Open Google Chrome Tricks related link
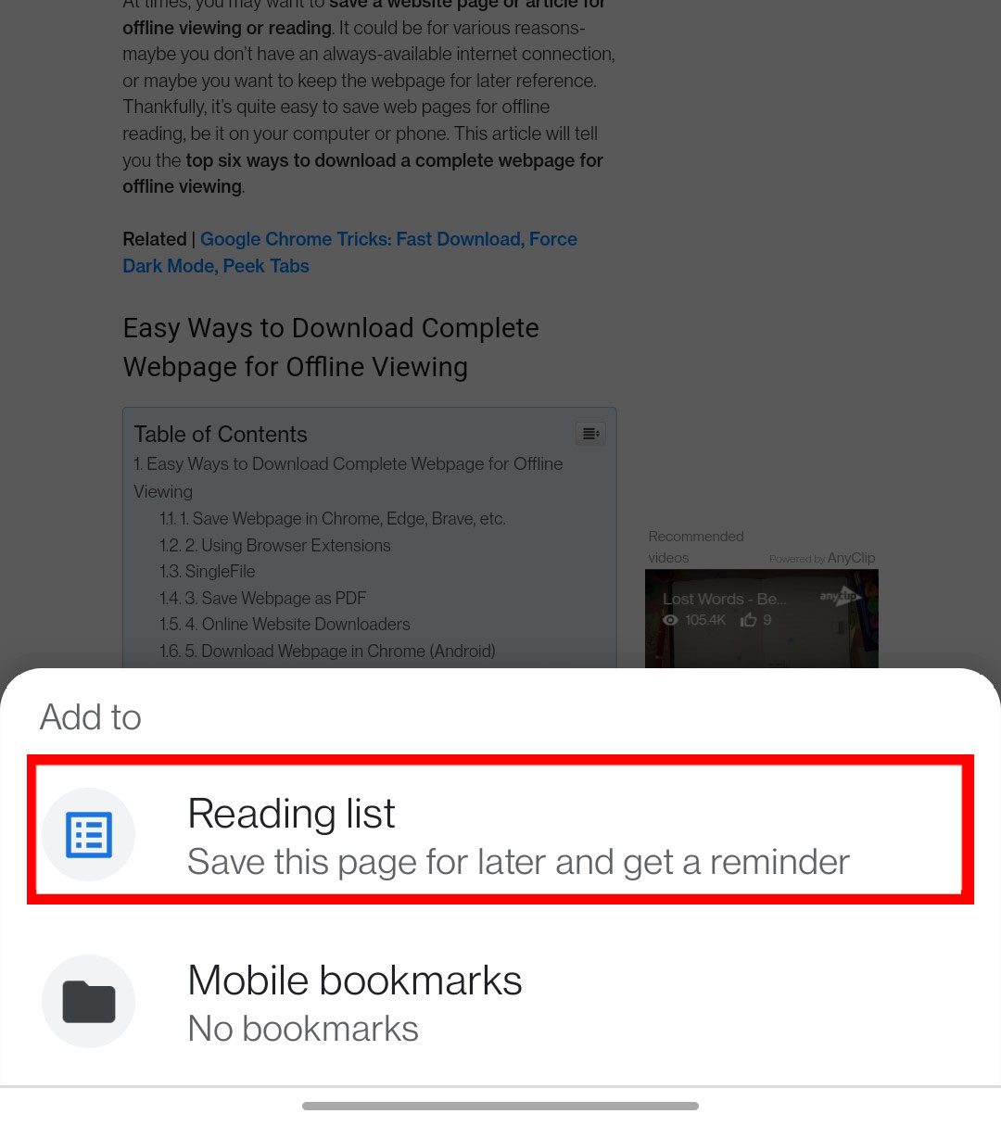This screenshot has width=1001, height=1126. click(350, 252)
